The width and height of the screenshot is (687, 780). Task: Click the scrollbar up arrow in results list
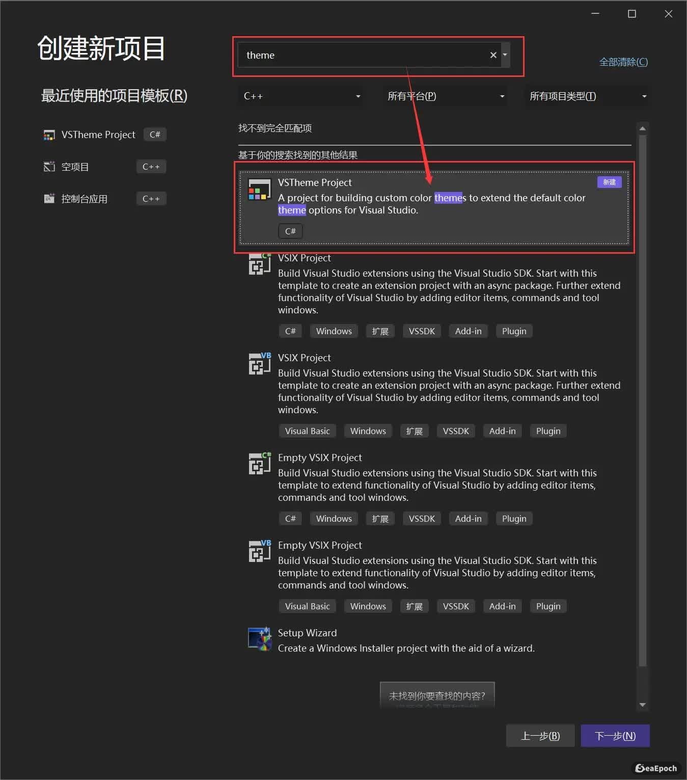click(x=642, y=128)
